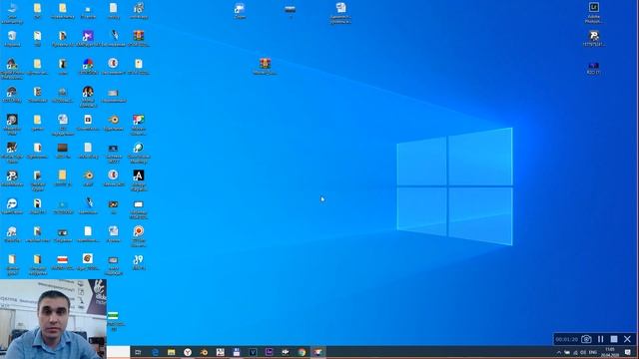Click the webcam video overlay

click(53, 319)
